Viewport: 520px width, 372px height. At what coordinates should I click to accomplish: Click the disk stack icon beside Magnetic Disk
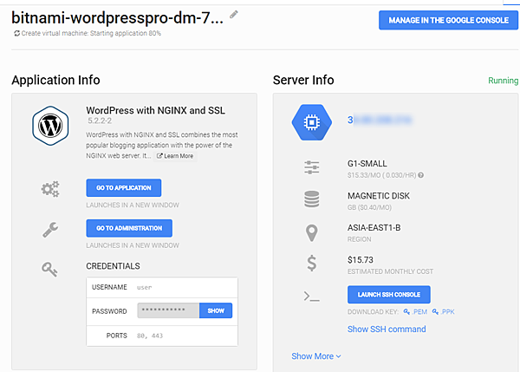(x=312, y=199)
